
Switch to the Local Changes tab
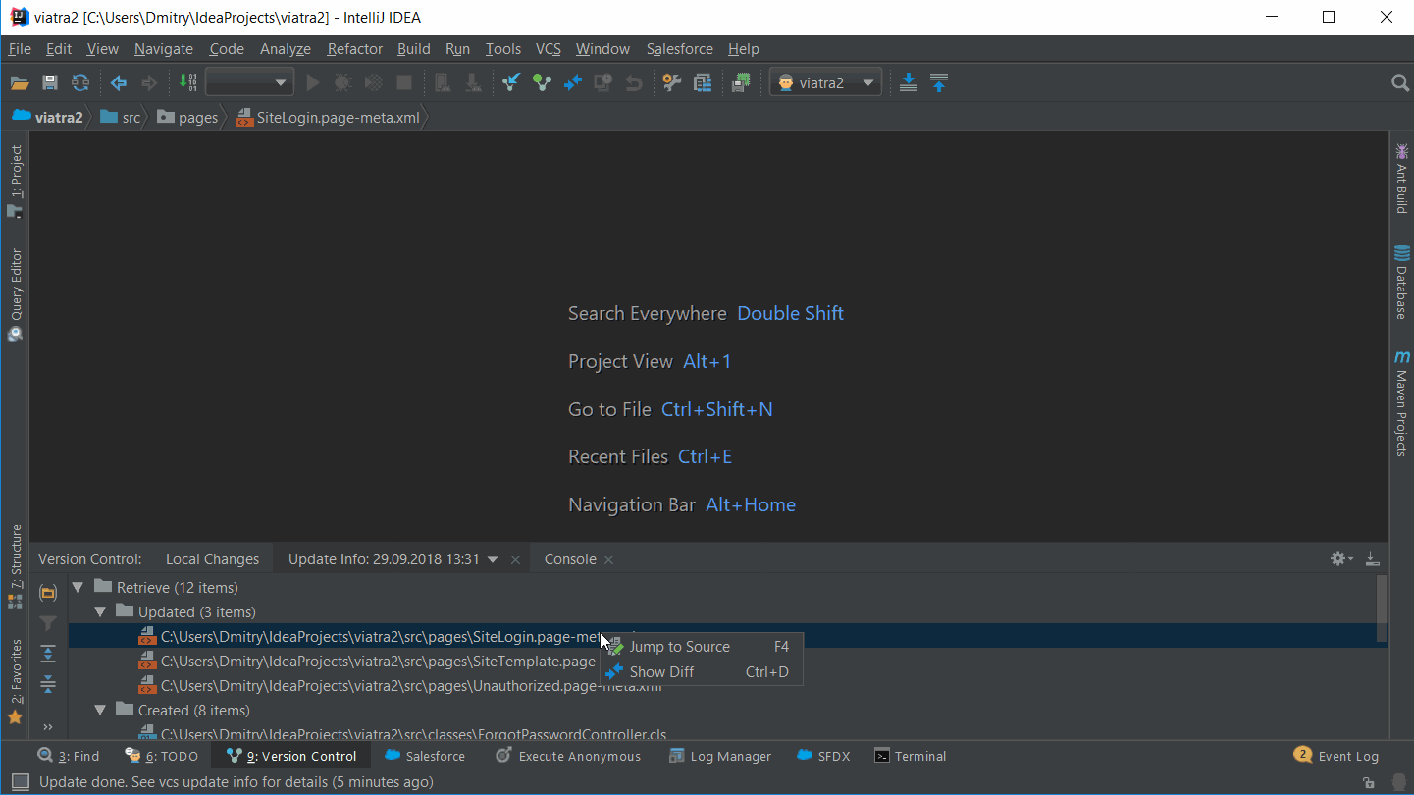click(212, 559)
